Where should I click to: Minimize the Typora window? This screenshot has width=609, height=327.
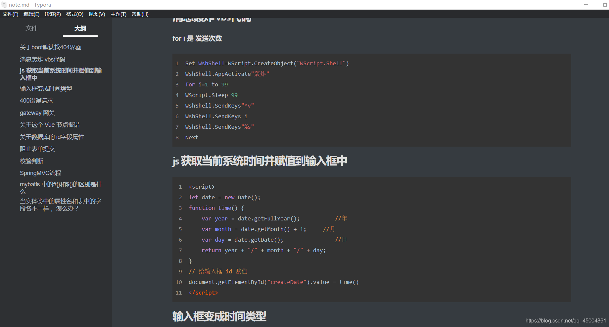pos(586,5)
